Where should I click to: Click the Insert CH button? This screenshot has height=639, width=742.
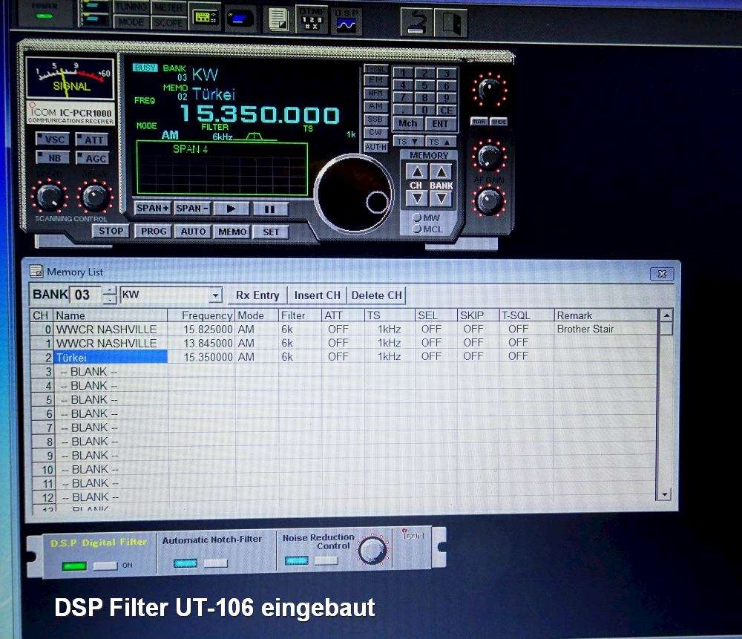pos(317,295)
